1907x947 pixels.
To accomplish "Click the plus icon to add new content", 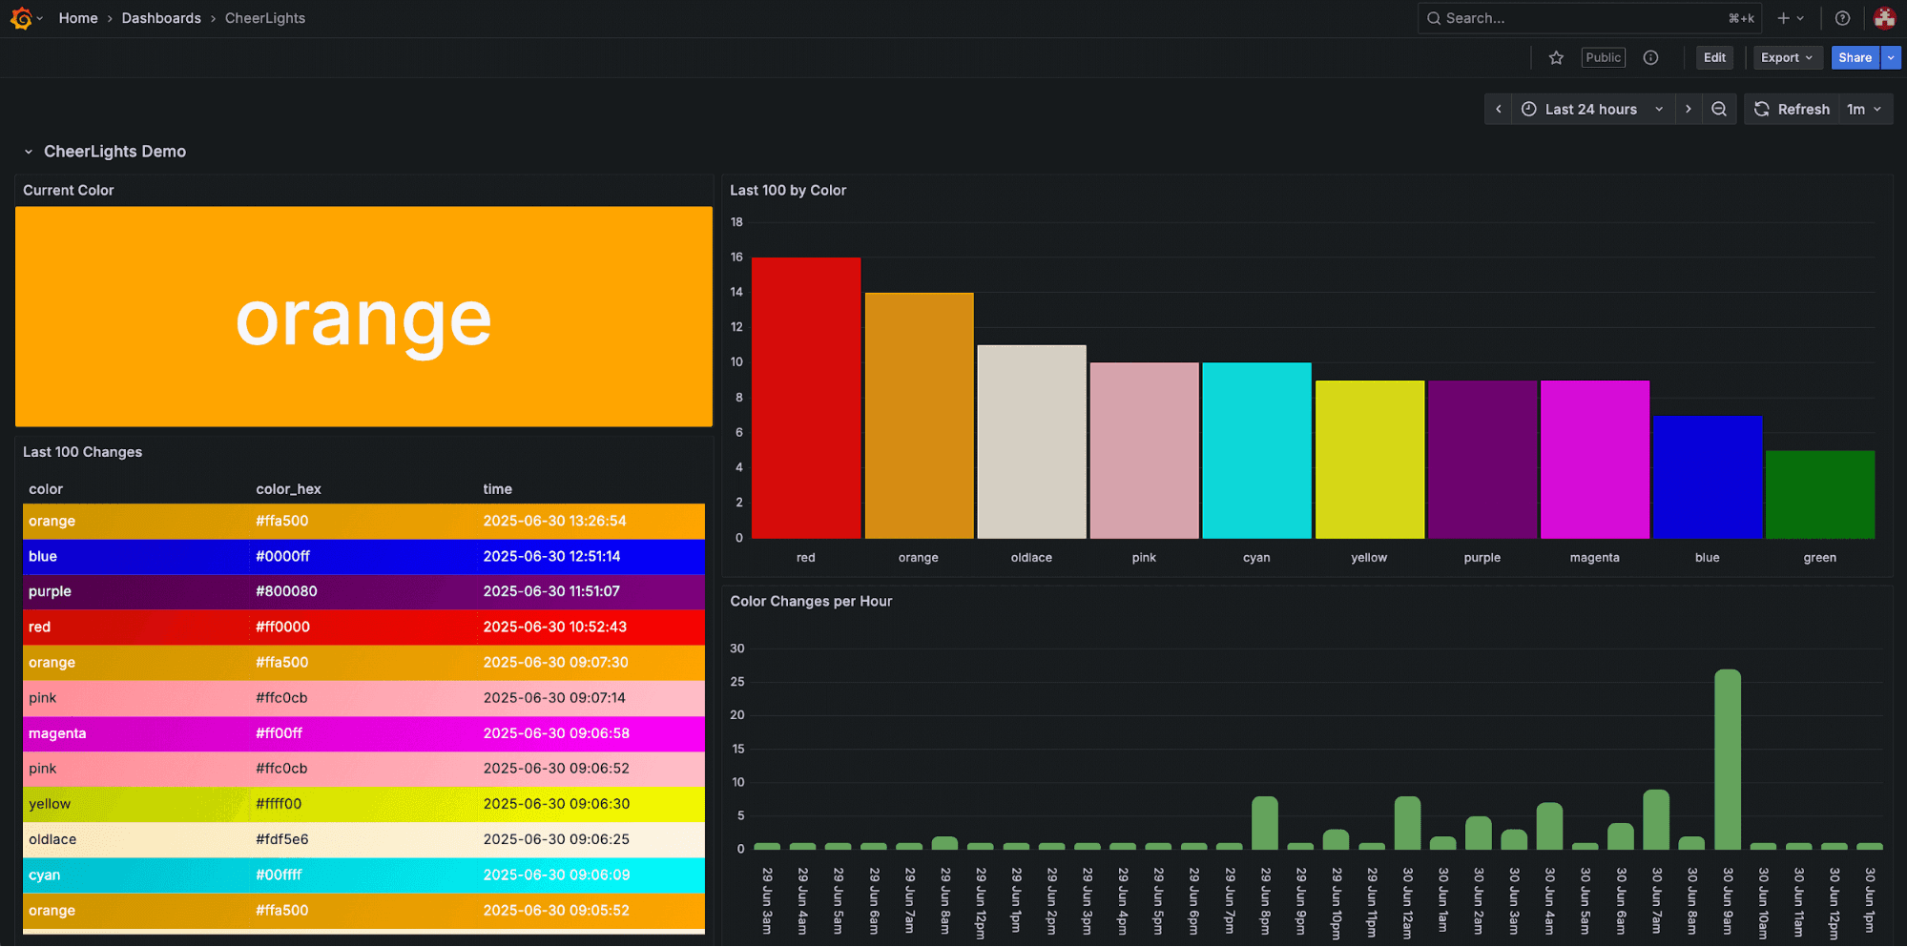I will [1783, 17].
